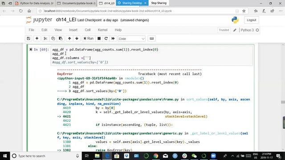Open Dropbox from taskbar
This screenshot has height=160, width=285.
click(x=126, y=156)
